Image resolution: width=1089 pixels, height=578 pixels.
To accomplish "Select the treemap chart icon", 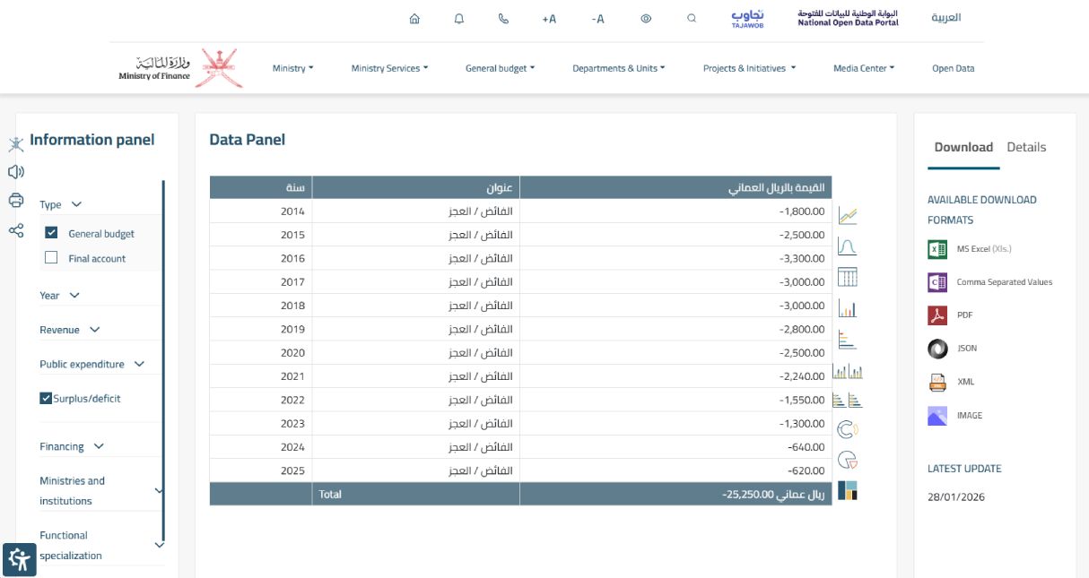I will point(848,490).
